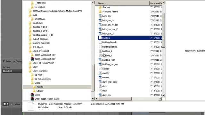Select the highlighted Assets folder
Screen dimensions: 205x115
click(x=57, y=87)
